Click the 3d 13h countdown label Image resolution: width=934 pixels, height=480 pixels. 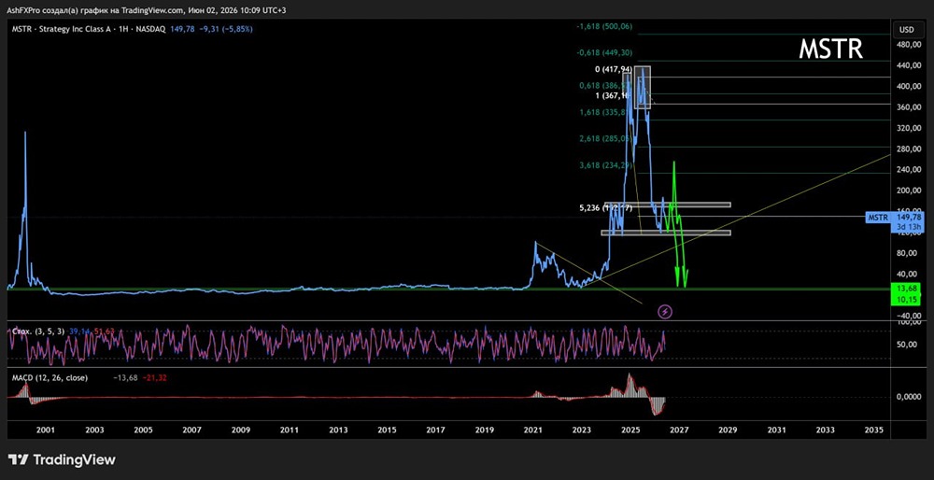(907, 227)
